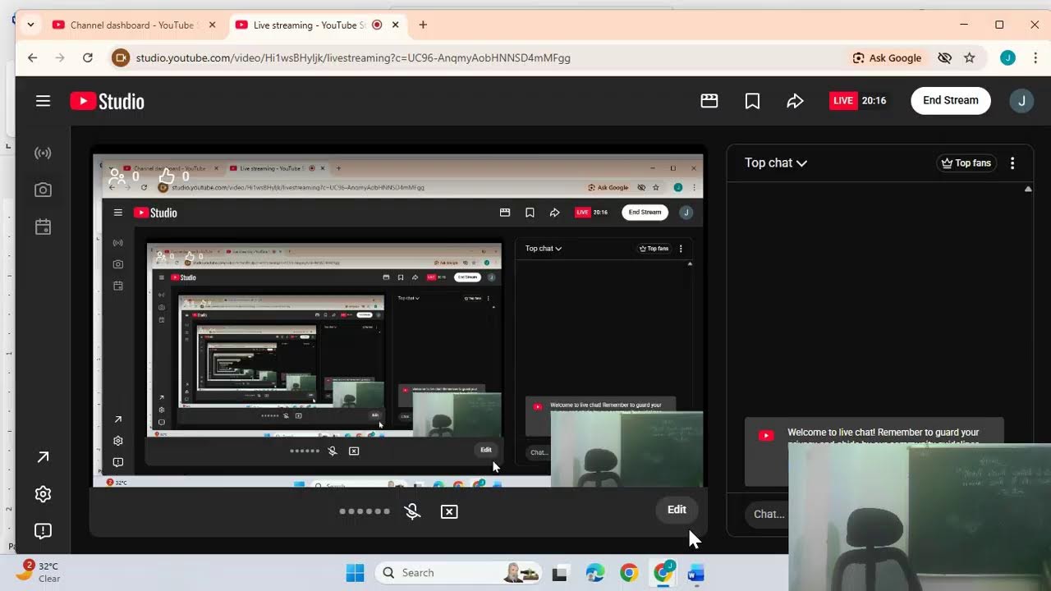Click the bookmark-shaped icon in Studio header

point(752,100)
